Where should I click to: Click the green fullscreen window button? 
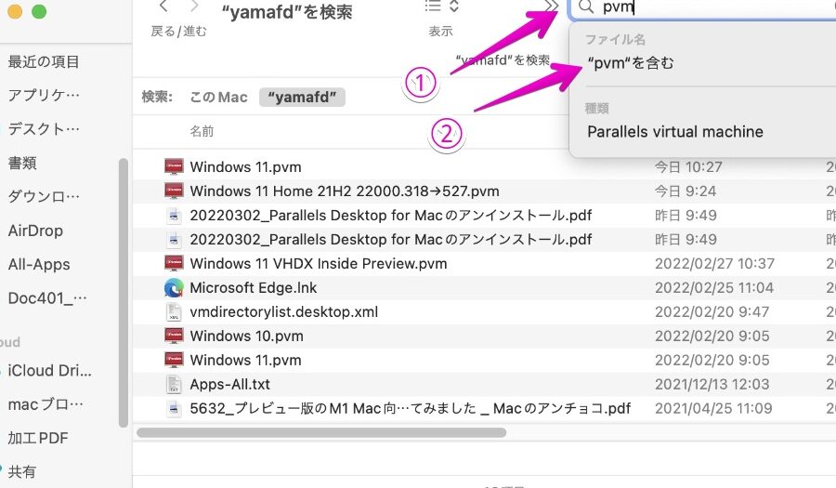(39, 11)
